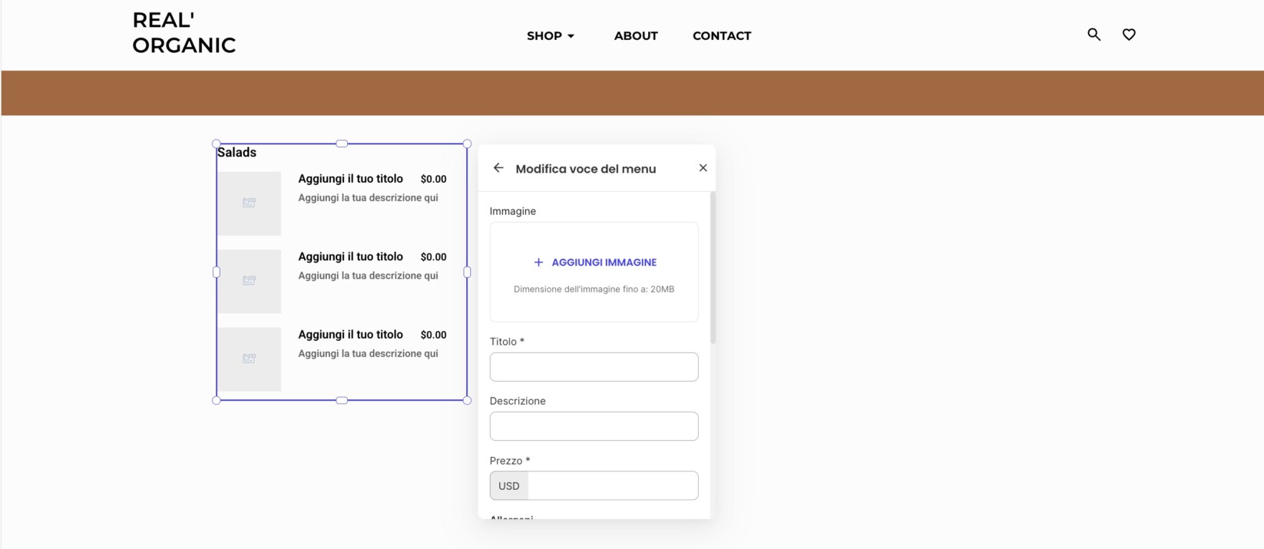Image resolution: width=1264 pixels, height=549 pixels.
Task: Click the third item's $0.00 price
Action: [434, 335]
